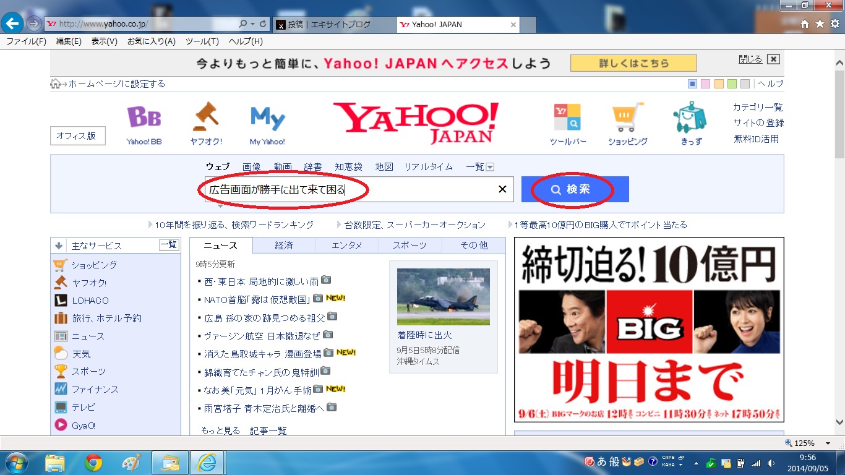845x475 pixels.
Task: Open Paint from the taskbar
Action: click(x=131, y=462)
